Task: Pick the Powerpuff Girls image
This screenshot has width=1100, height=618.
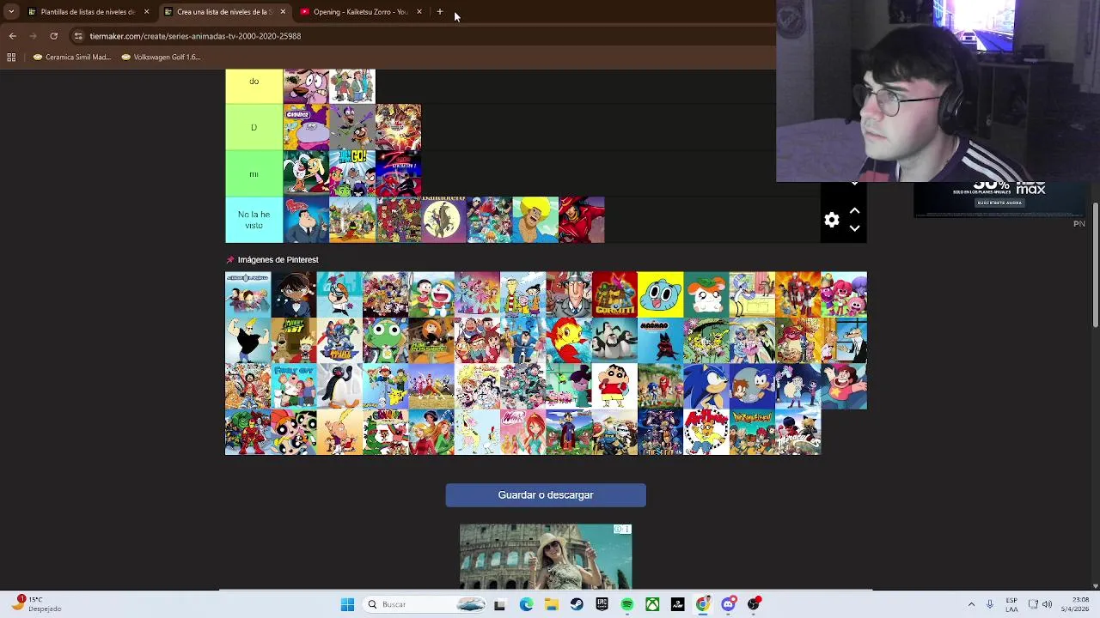Action: tap(294, 432)
